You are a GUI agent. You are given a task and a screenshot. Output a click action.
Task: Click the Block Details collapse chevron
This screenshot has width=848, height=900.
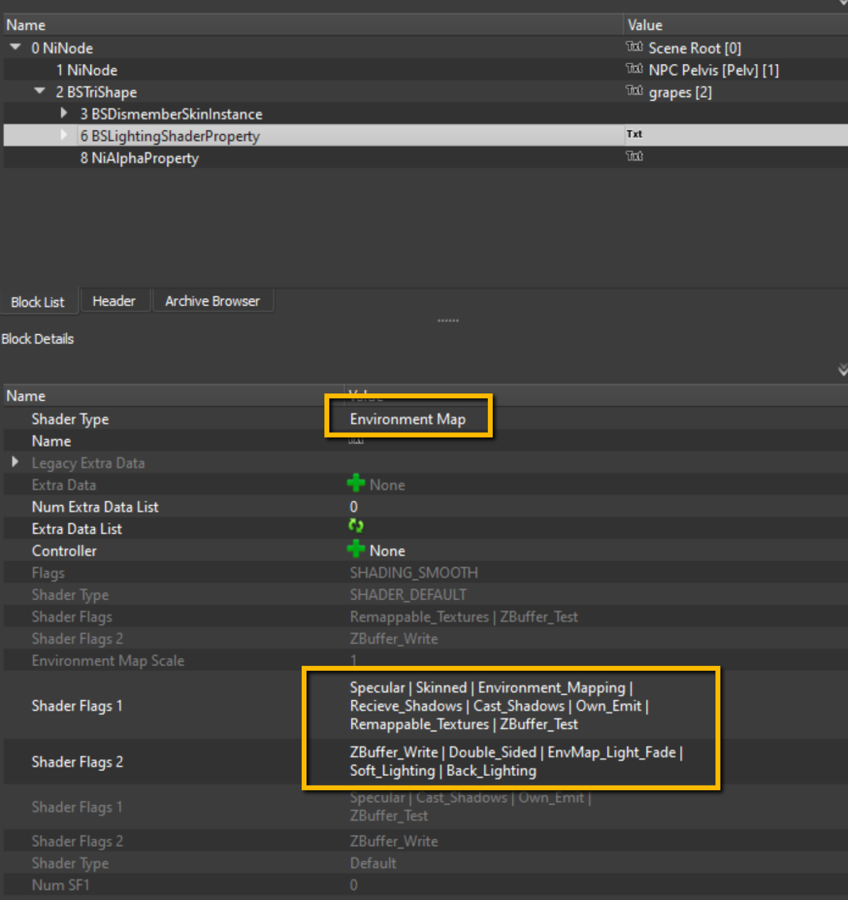point(842,370)
